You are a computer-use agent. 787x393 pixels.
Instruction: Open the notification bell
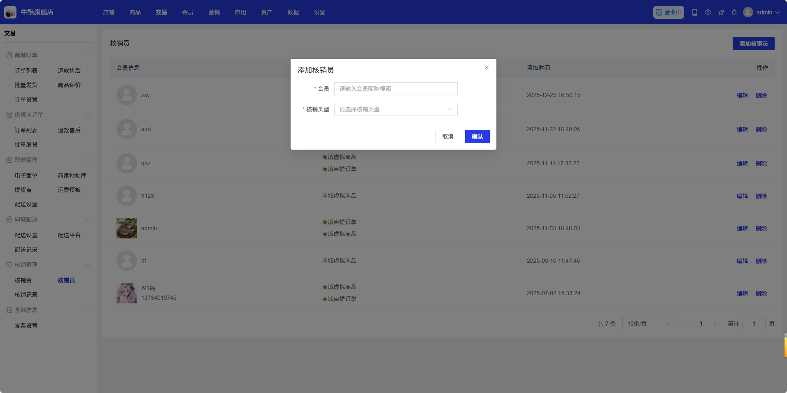tap(734, 12)
